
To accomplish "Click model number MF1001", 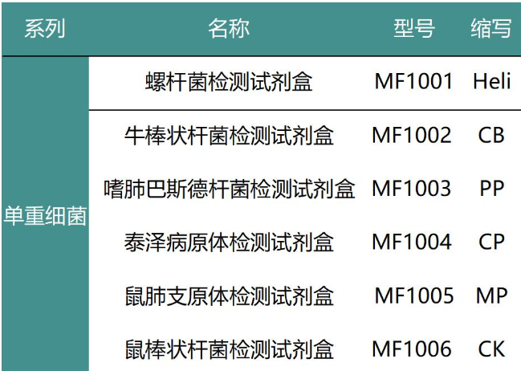I will pos(413,81).
